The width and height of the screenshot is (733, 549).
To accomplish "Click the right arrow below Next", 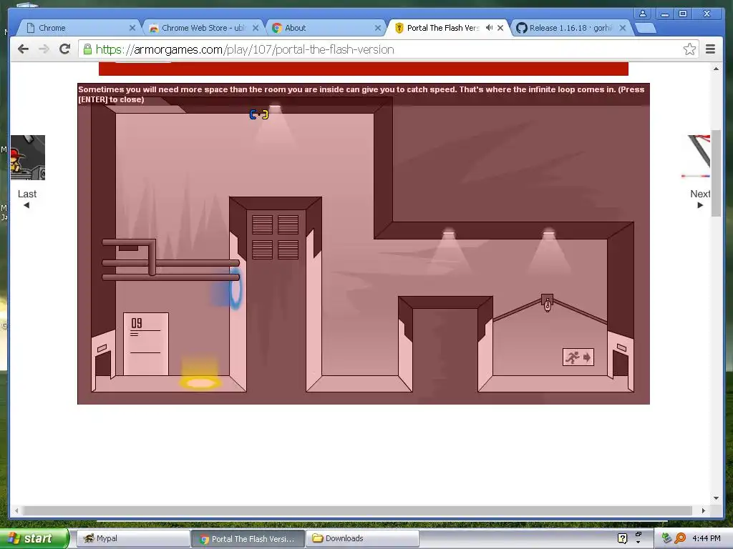I will click(700, 205).
